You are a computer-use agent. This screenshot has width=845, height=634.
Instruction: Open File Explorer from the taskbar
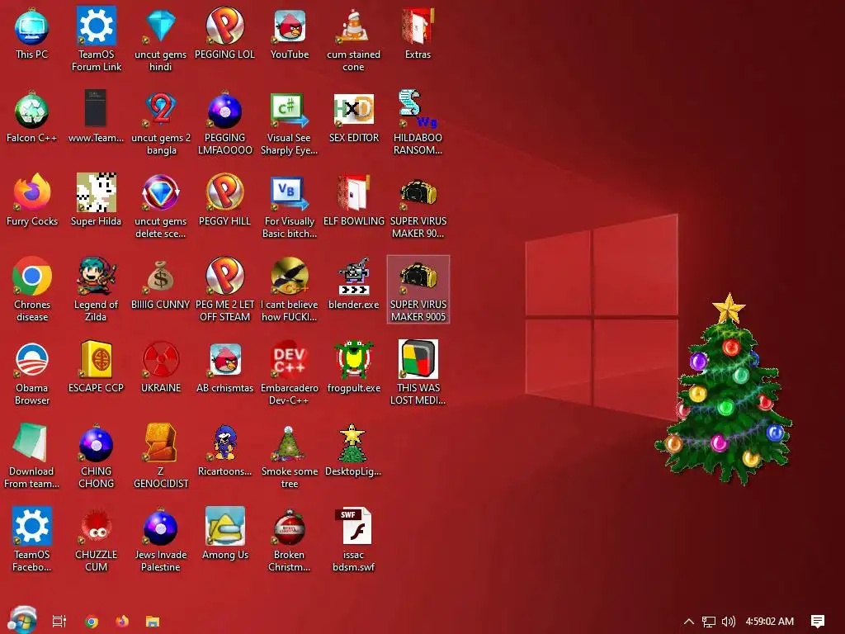point(153,622)
